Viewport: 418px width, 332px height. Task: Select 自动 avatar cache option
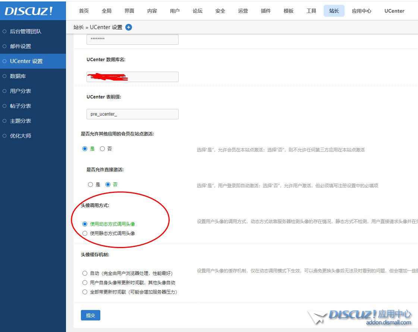[85, 273]
